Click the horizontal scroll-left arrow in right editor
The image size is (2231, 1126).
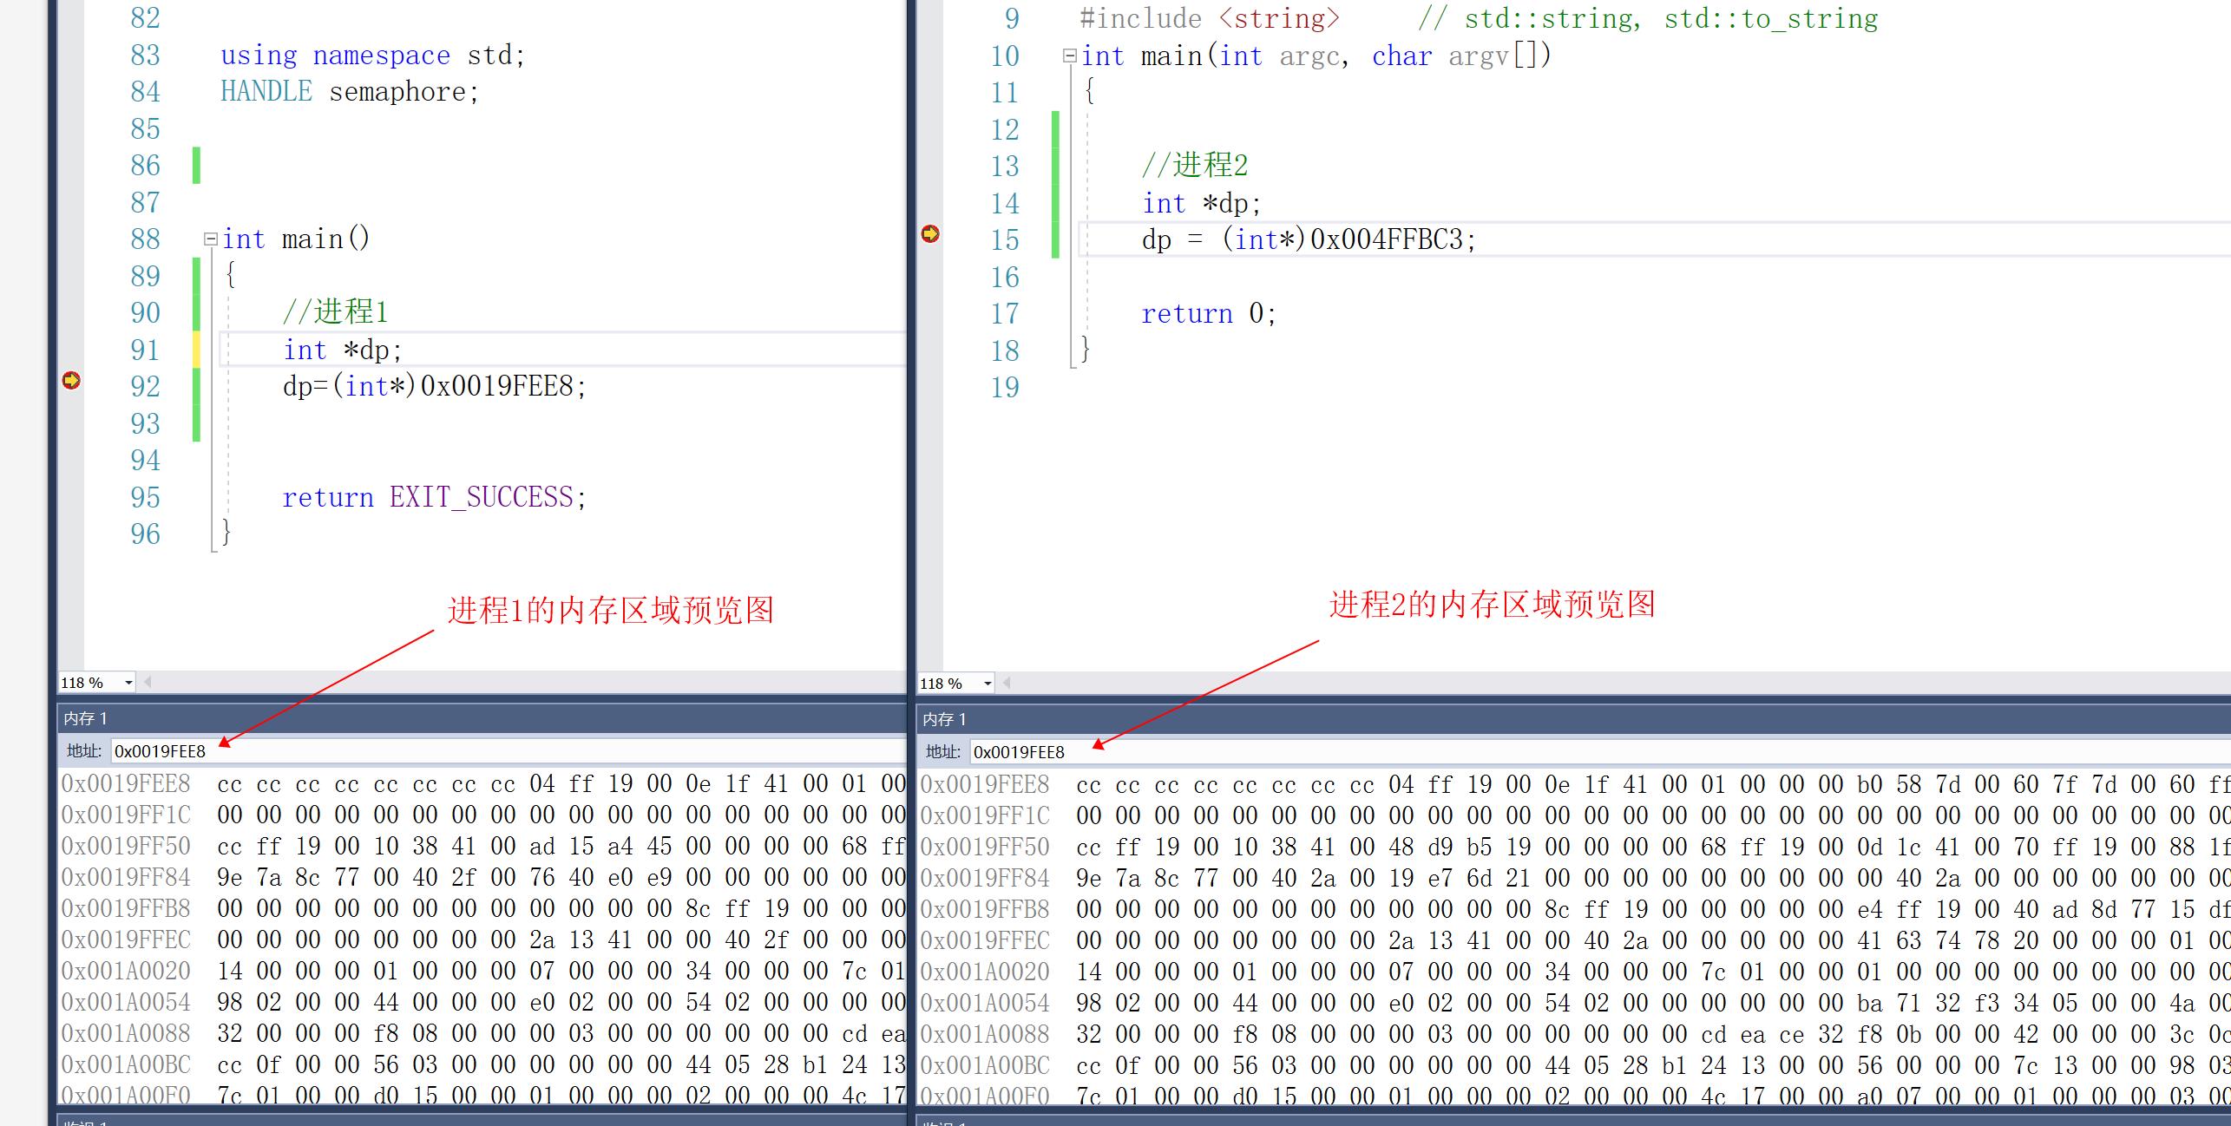click(1007, 684)
